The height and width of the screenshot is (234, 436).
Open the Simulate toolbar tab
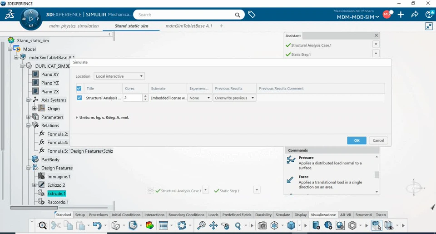(x=283, y=215)
